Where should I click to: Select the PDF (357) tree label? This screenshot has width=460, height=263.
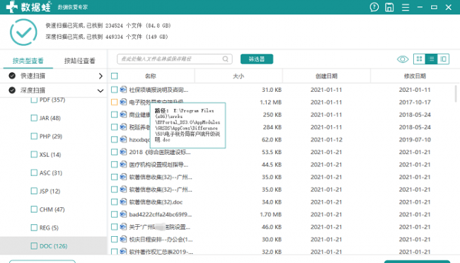pyautogui.click(x=52, y=100)
